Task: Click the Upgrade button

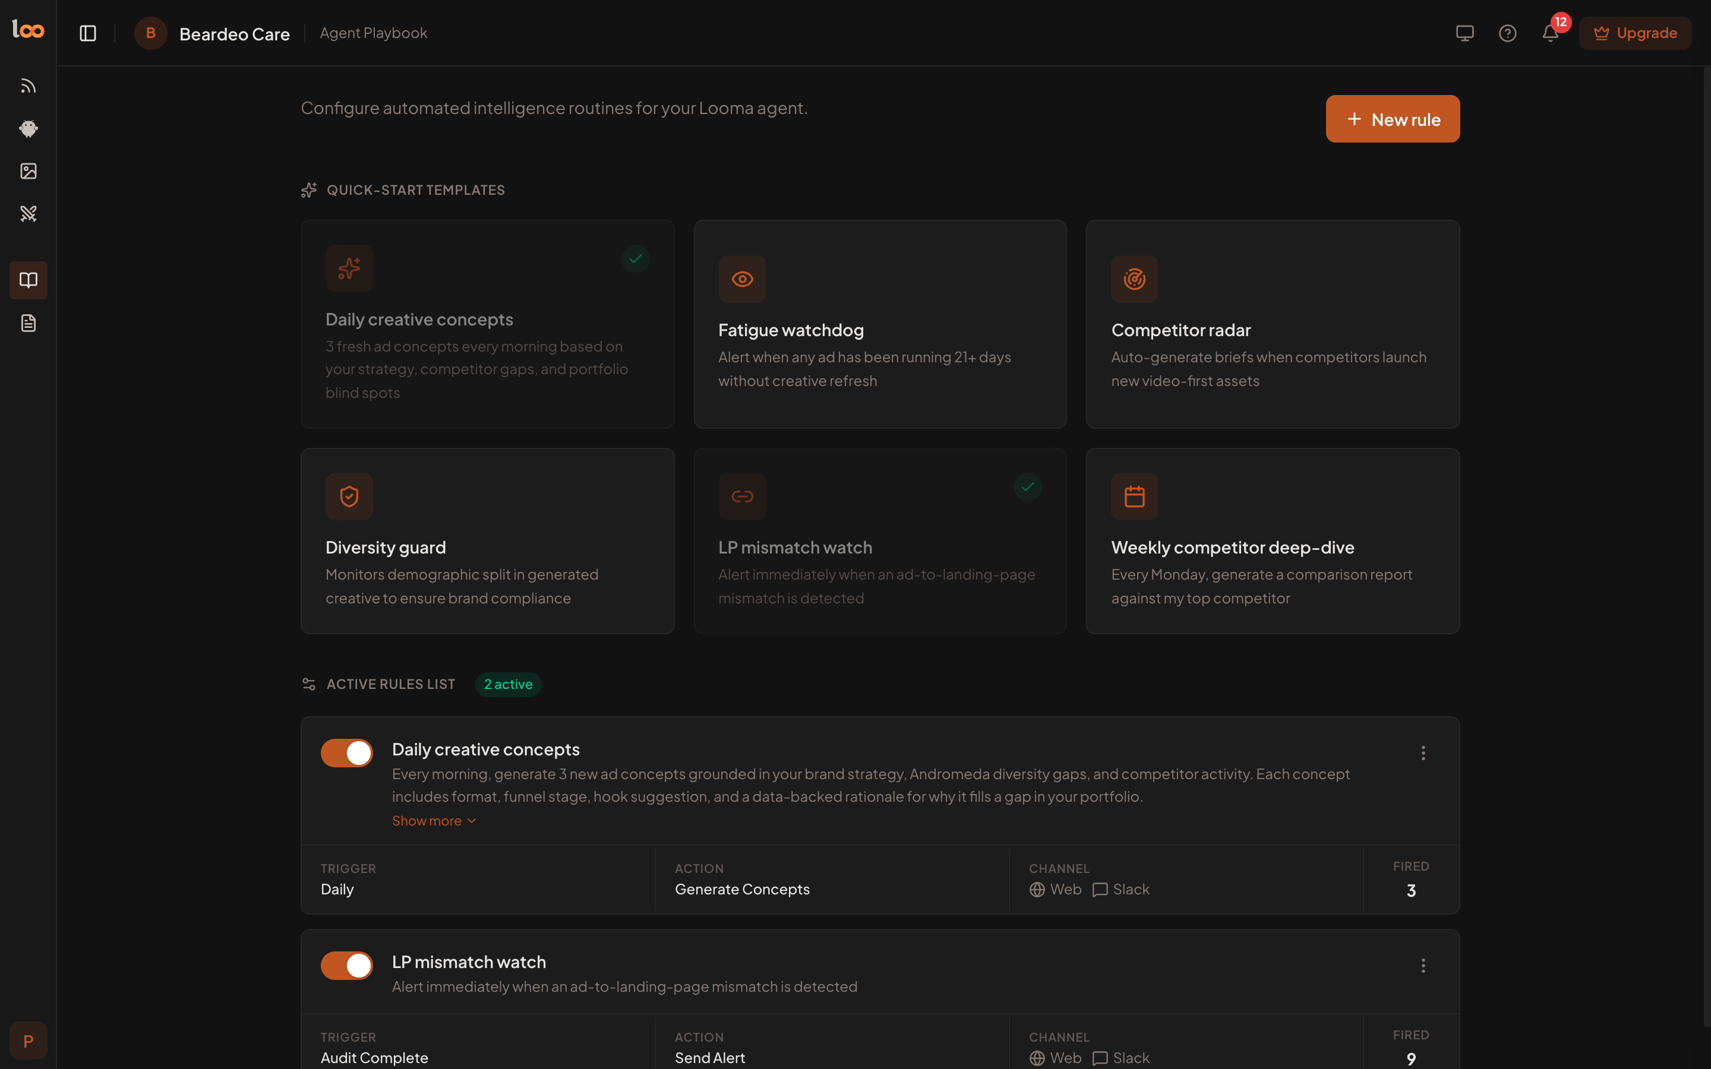Action: (x=1634, y=33)
